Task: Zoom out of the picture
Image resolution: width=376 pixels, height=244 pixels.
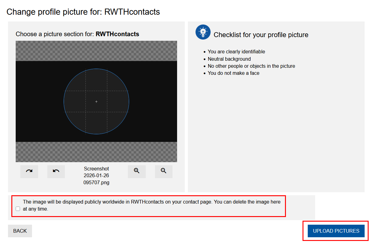Action: [x=164, y=171]
